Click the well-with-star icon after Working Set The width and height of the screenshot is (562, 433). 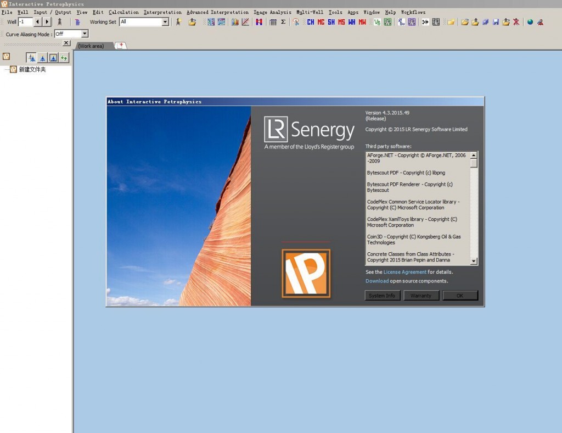click(178, 22)
